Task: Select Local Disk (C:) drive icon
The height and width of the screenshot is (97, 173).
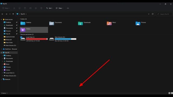Action: point(23,39)
